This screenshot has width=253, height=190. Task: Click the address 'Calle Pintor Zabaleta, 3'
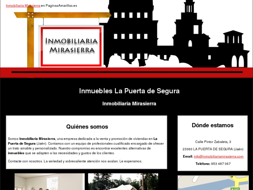(x=213, y=142)
